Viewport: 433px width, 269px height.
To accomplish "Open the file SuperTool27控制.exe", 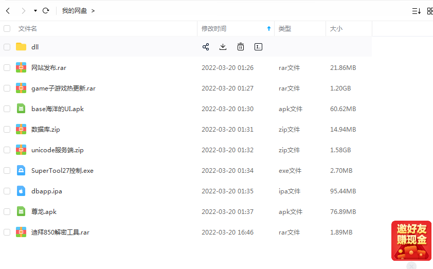I will point(62,170).
